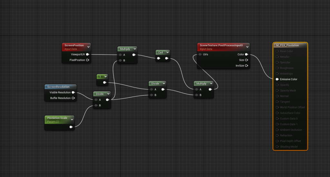Collapse the ScreenPosition node using its chevron
Screen dimensions: 330x177
pyautogui.click(x=88, y=47)
